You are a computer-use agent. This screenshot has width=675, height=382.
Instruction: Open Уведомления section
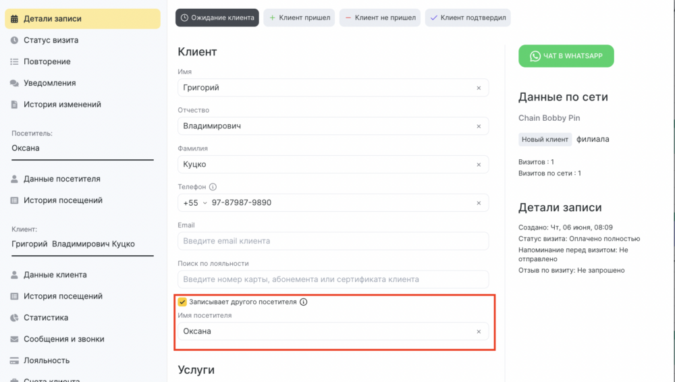point(49,83)
